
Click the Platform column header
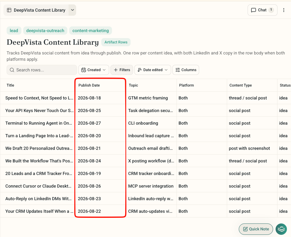tap(187, 85)
